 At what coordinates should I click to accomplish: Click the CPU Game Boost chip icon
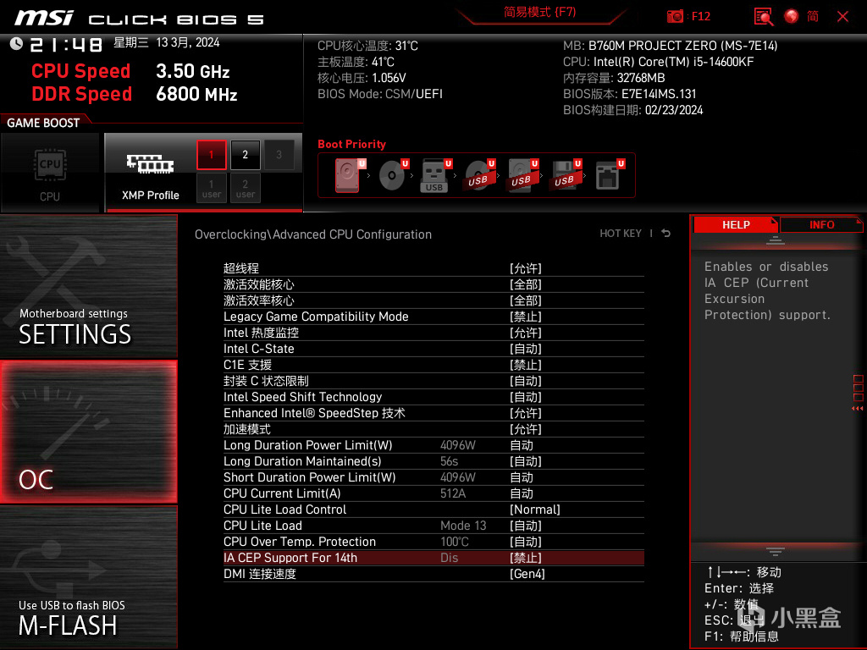coord(50,165)
